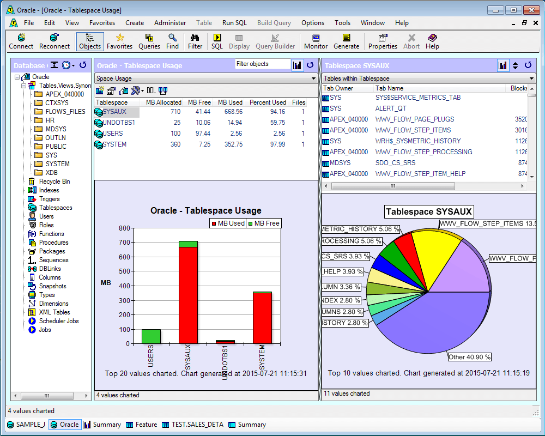The height and width of the screenshot is (436, 545).
Task: Select the SYSAUX tablespace row
Action: coord(201,112)
